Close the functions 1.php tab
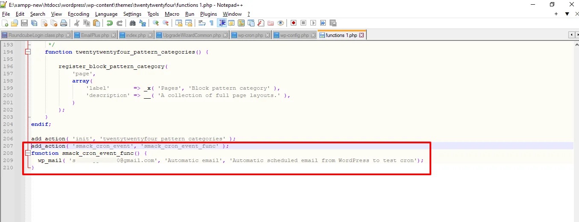This screenshot has height=222, width=579. [x=362, y=35]
